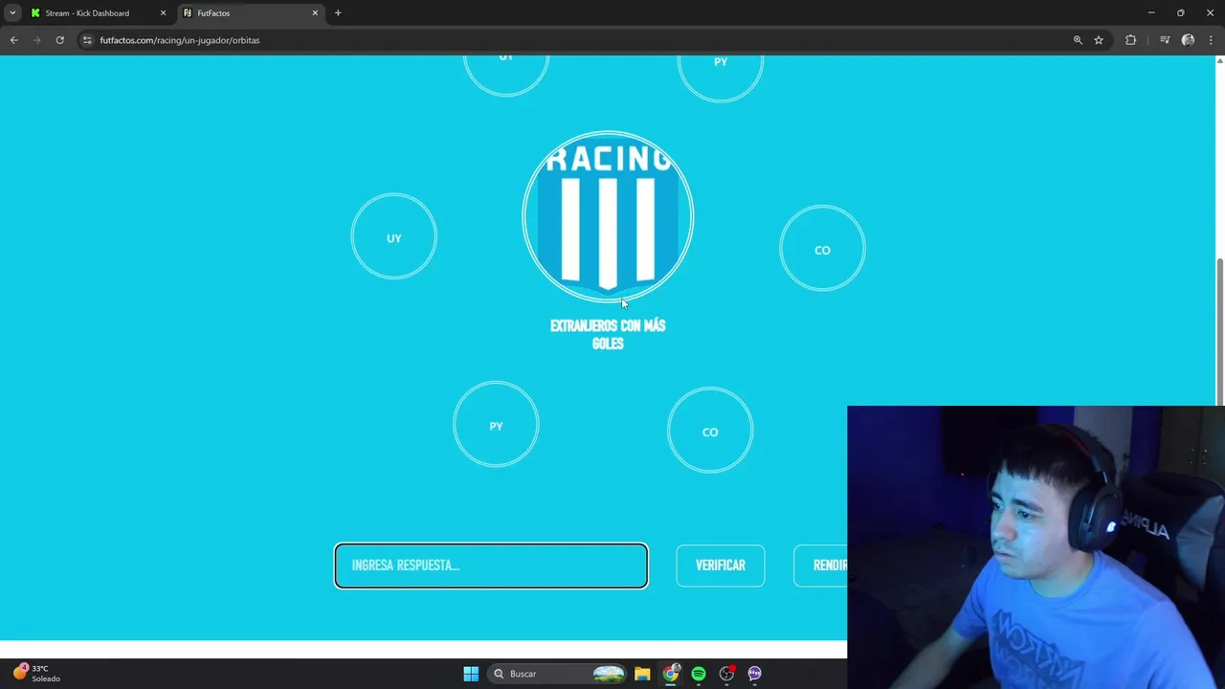Close the FutFactos tab
The width and height of the screenshot is (1225, 689).
(x=315, y=13)
